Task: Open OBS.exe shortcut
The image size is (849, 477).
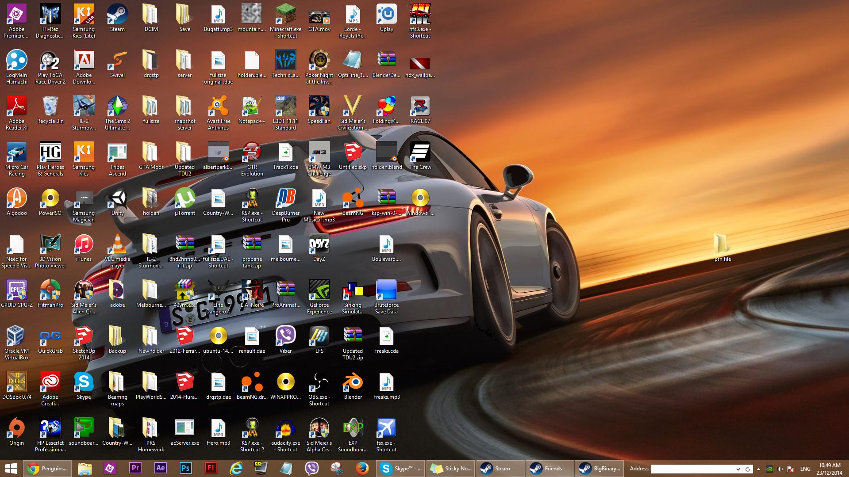Action: point(319,388)
